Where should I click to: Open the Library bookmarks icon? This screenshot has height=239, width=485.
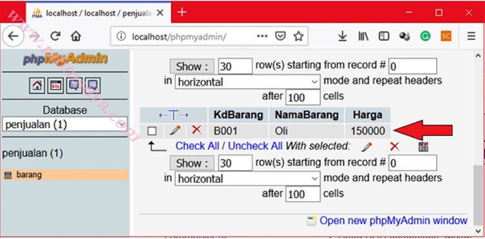coord(363,37)
